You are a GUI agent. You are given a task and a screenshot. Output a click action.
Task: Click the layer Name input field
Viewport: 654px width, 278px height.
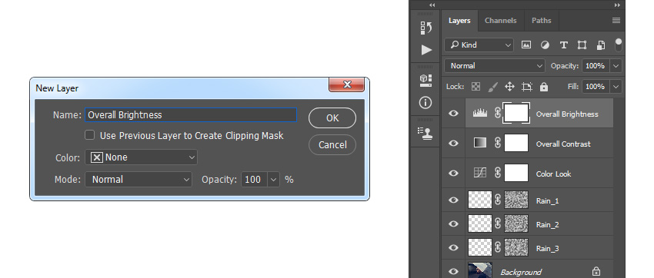coord(191,115)
